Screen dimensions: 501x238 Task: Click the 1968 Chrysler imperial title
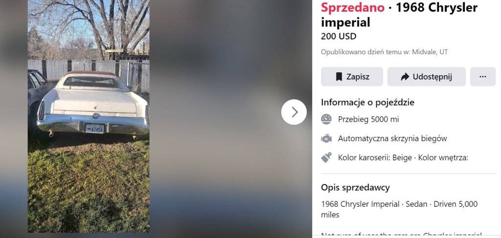tap(399, 15)
